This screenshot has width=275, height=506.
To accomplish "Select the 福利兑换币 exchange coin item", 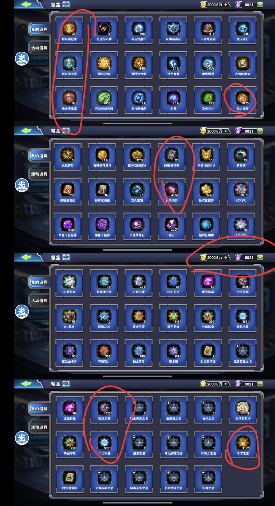I will [206, 226].
